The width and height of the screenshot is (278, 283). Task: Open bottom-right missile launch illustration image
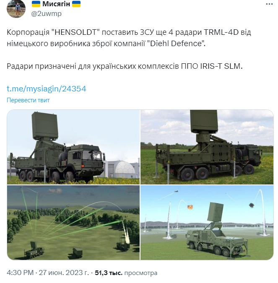pos(207,223)
